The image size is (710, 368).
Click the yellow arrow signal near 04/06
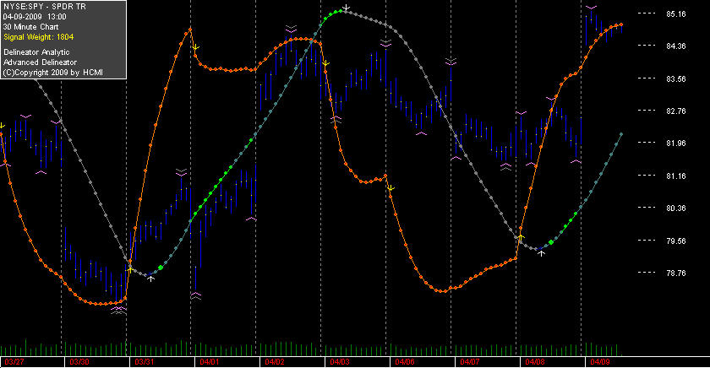point(391,187)
